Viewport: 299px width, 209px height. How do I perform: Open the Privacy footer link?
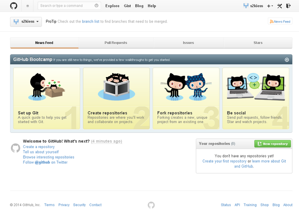tap(64, 205)
